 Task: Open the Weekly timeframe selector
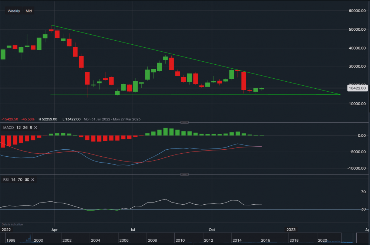pos(14,11)
